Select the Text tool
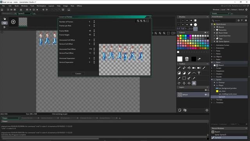 (x=199, y=73)
